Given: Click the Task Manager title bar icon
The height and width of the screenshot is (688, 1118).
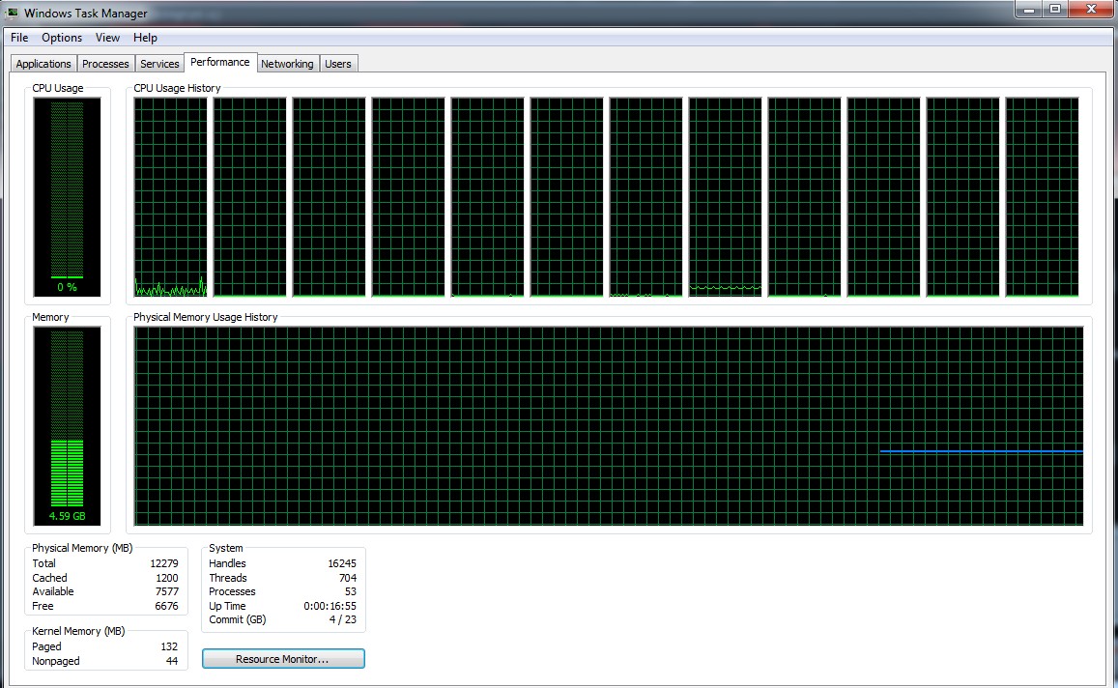Looking at the screenshot, I should (x=12, y=13).
